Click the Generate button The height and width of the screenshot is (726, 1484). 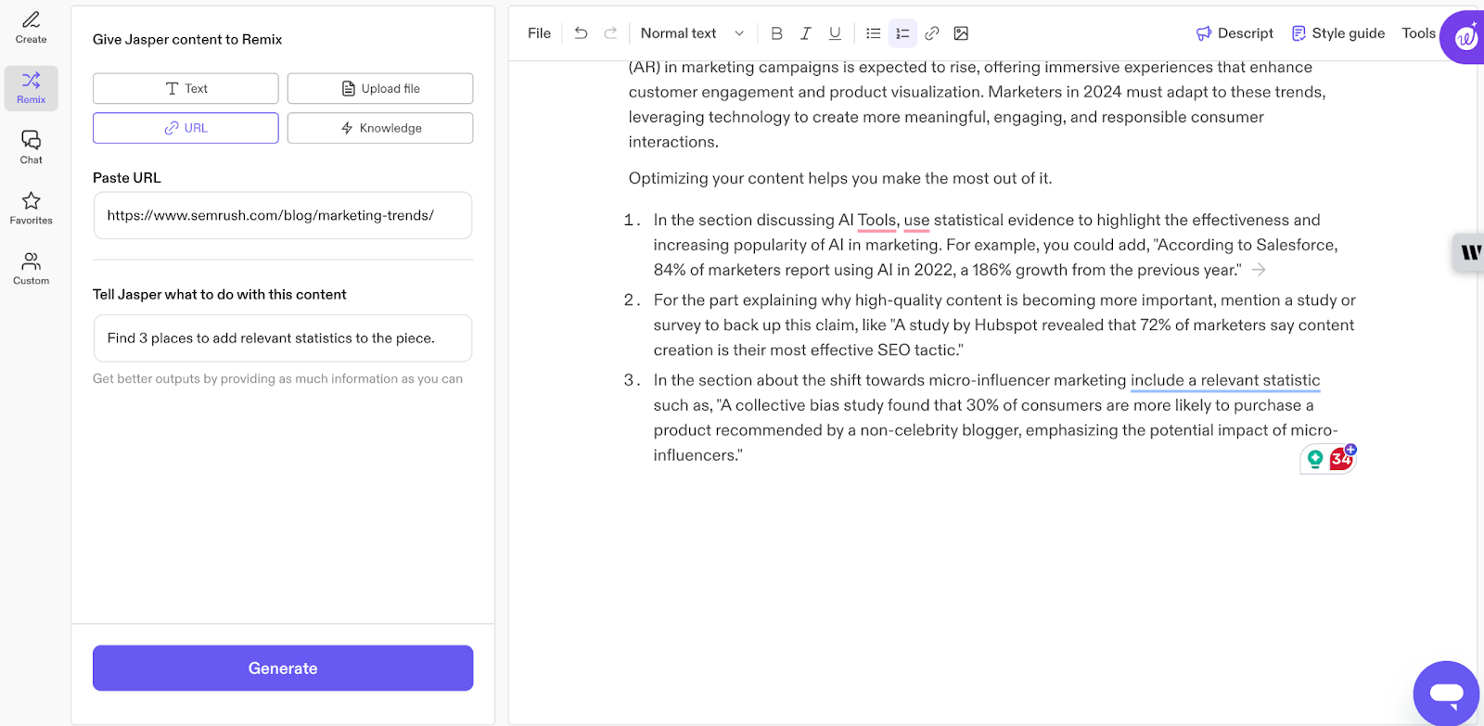283,669
